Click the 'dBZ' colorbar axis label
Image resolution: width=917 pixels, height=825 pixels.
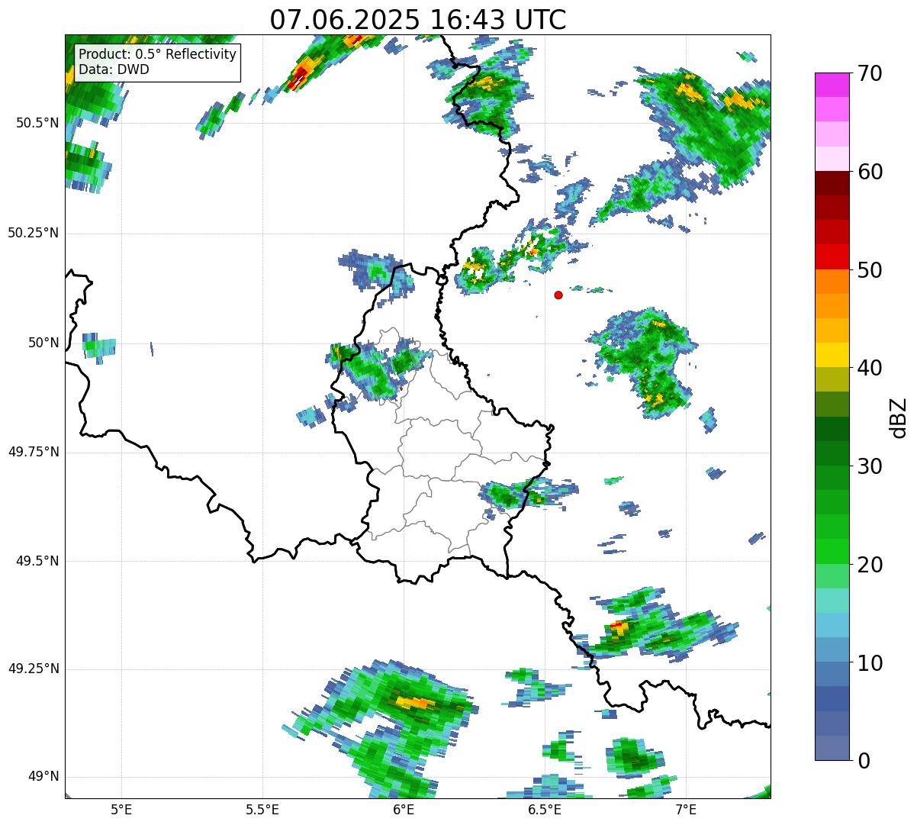pos(899,417)
